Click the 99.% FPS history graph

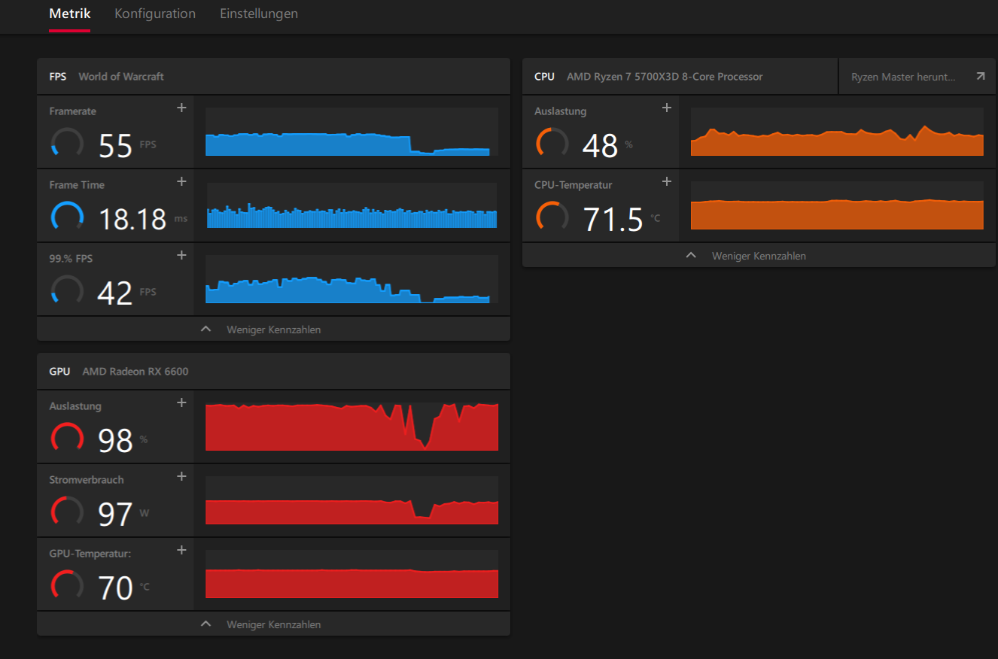pos(351,279)
